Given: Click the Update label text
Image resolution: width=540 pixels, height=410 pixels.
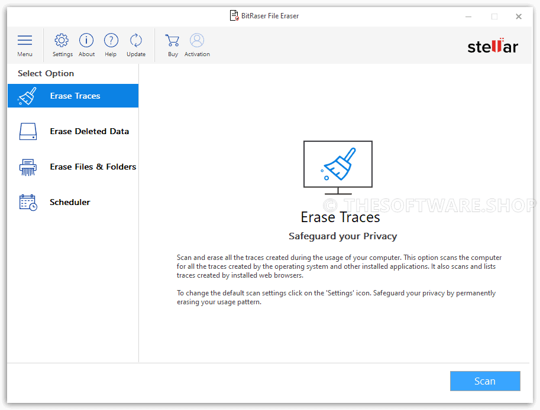Looking at the screenshot, I should (x=136, y=54).
